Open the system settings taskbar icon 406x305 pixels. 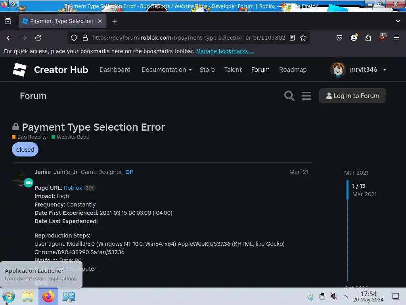pos(69,296)
